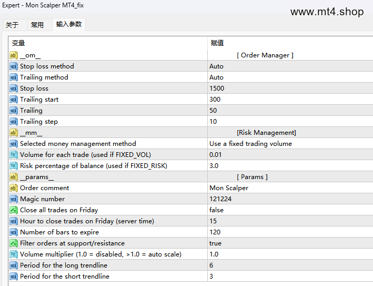373x286 pixels.
Task: Click icon beside Selected money management method
Action: point(14,144)
